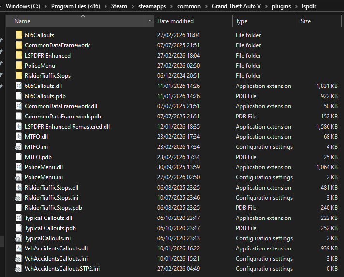The width and height of the screenshot is (344, 277).
Task: Select the file name CommonDataFramework.pdb
Action: click(63, 117)
